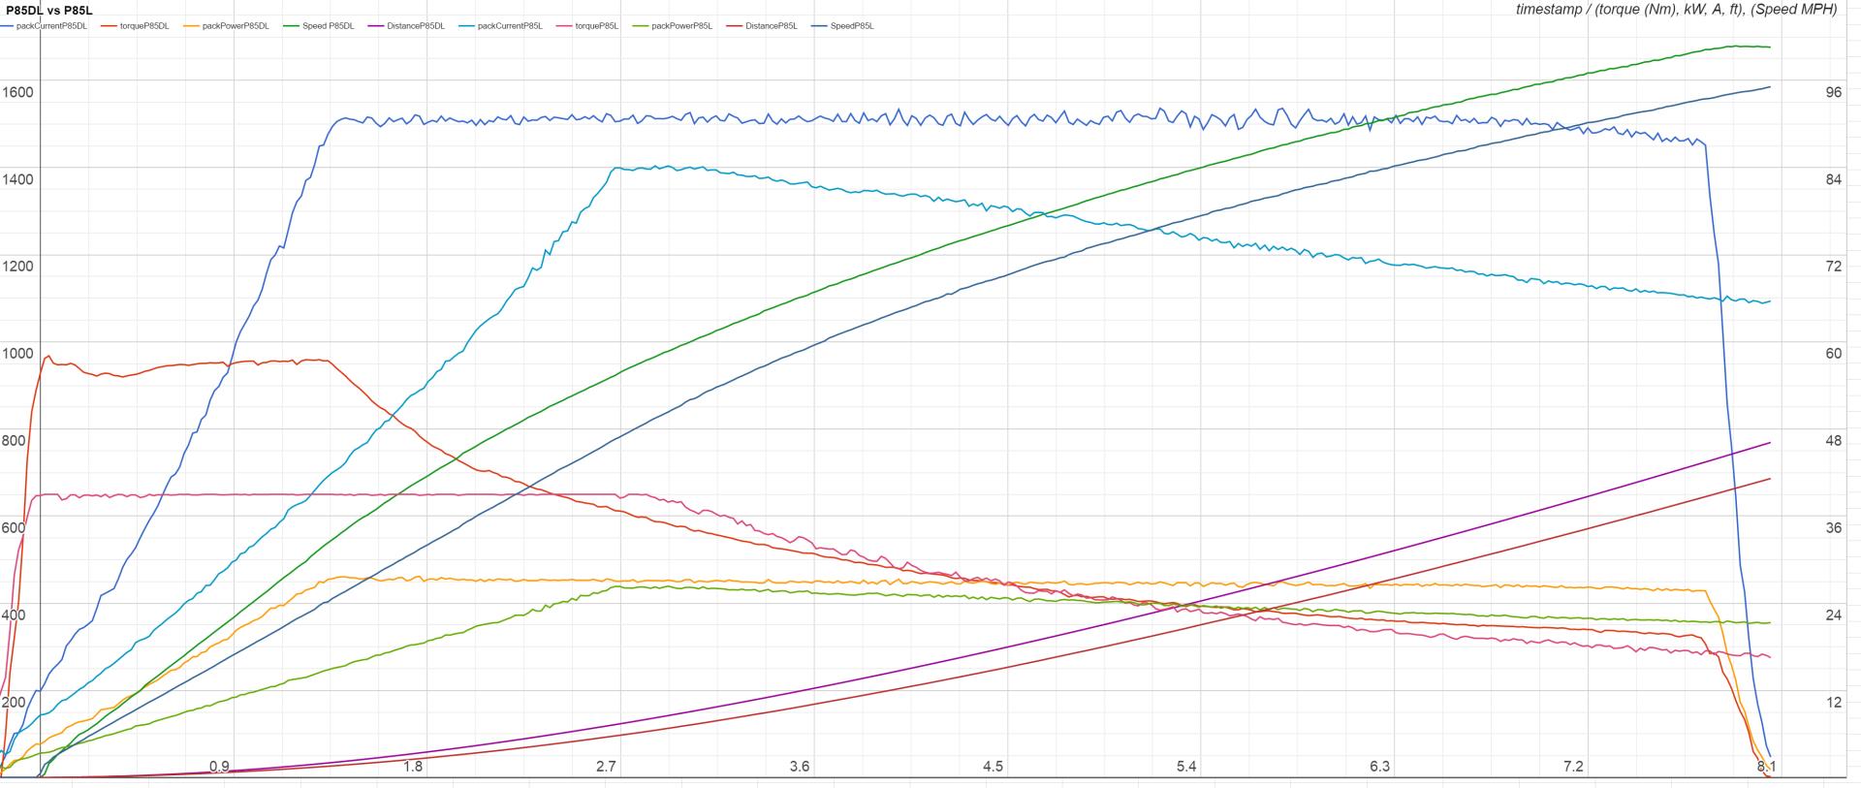Click the DistanceP85L legend entry
Viewport: 1861px width, 788px height.
[x=761, y=26]
